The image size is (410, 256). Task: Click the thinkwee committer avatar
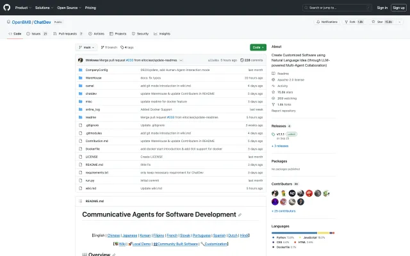click(x=81, y=60)
